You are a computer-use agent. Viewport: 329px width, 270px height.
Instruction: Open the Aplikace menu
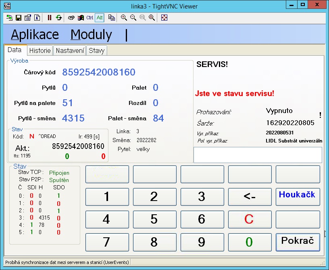click(35, 35)
